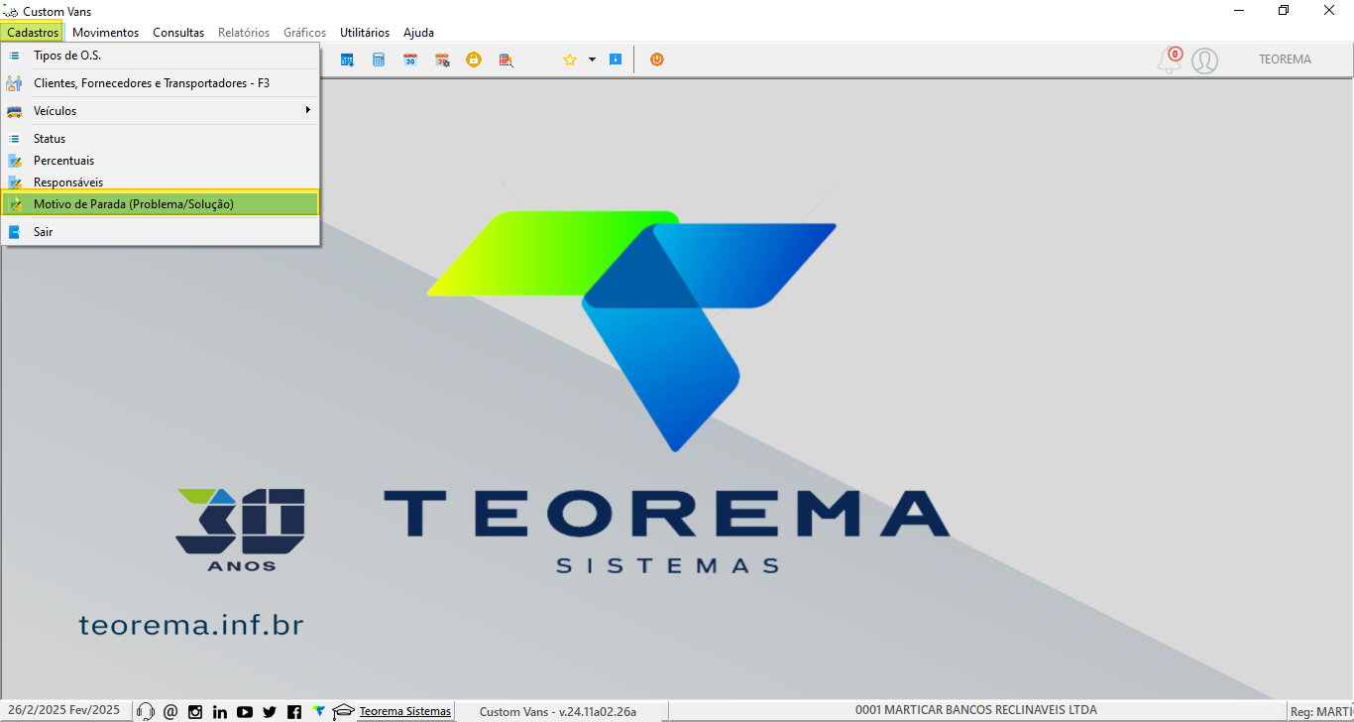
Task: Select Sair from Cadastros menu
Action: (161, 232)
